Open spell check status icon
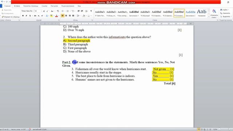Image resolution: width=233 pixels, height=131 pixels. point(29,130)
